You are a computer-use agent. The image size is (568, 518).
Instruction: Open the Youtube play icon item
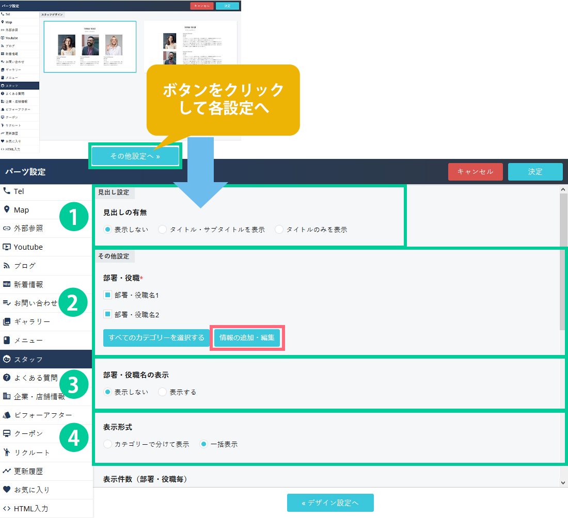7,247
